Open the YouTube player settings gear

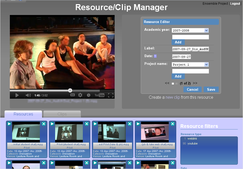point(80,95)
